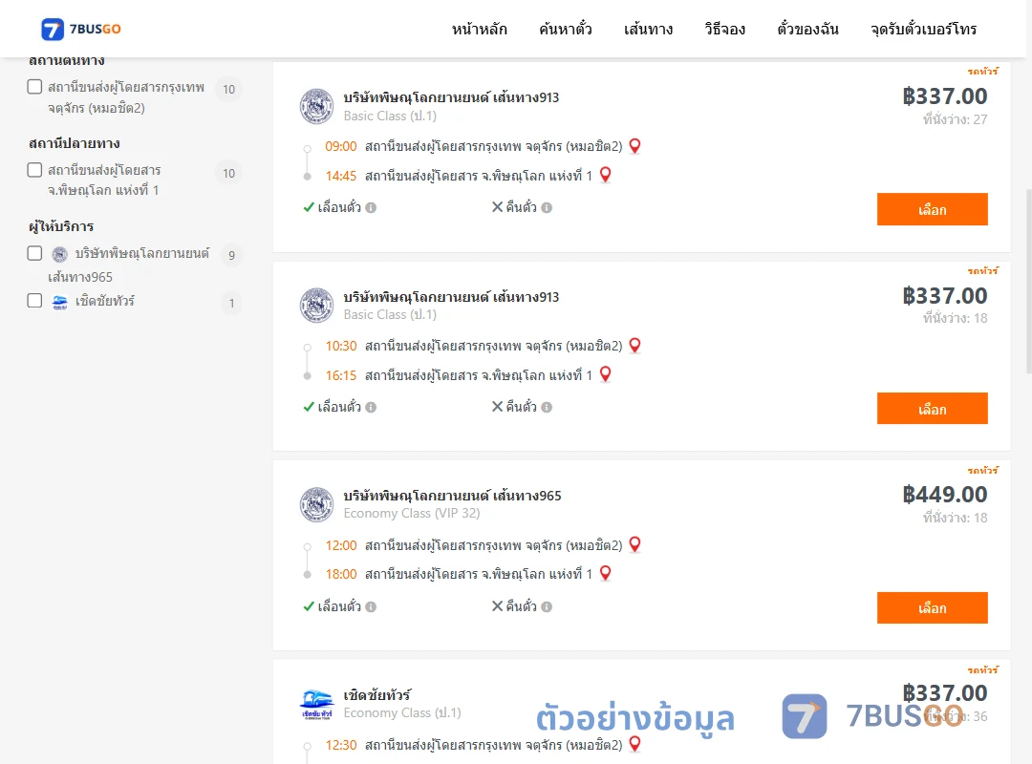Click พิษณุโลกยานยนต์ emblem in operator filter
1032x764 pixels.
pos(60,254)
